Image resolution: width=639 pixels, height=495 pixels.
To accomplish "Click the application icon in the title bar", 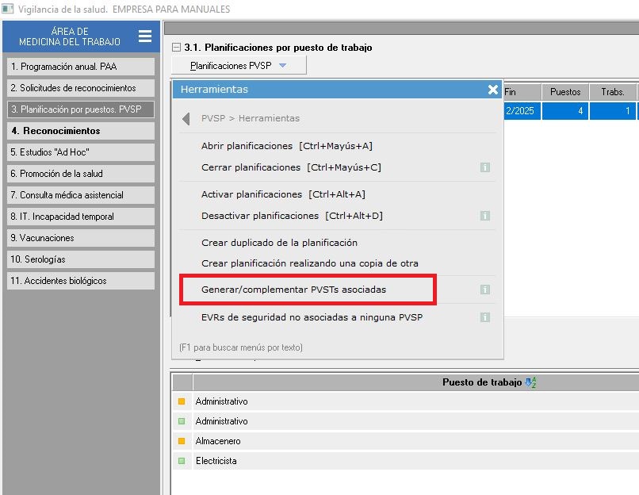I will [x=8, y=9].
